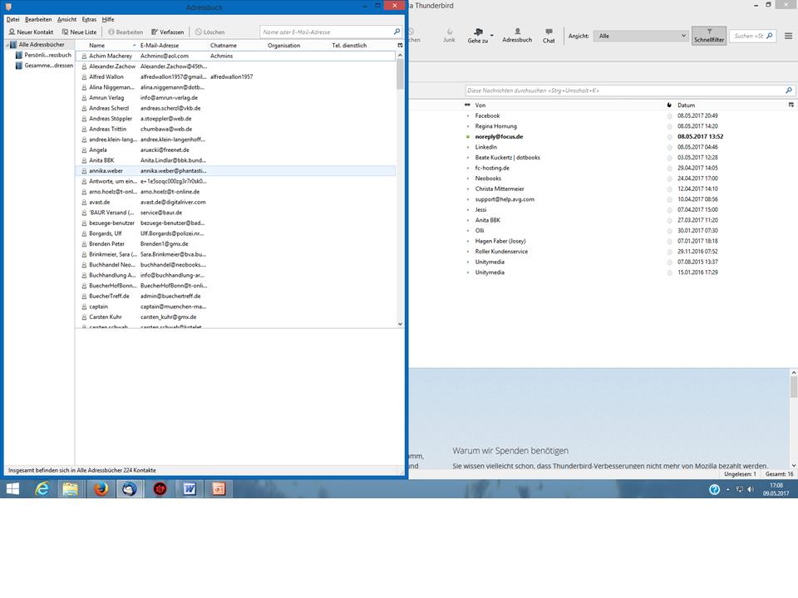
Task: Click Chat button in Thunderbird toolbar
Action: pyautogui.click(x=549, y=35)
